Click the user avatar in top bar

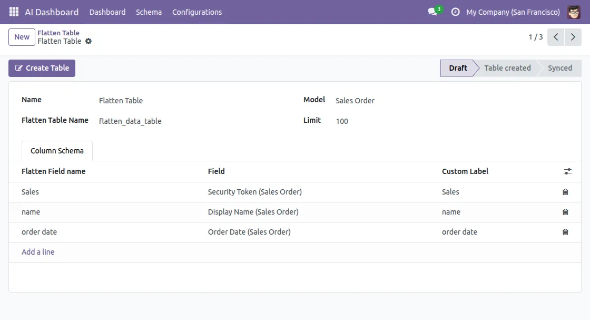click(574, 12)
